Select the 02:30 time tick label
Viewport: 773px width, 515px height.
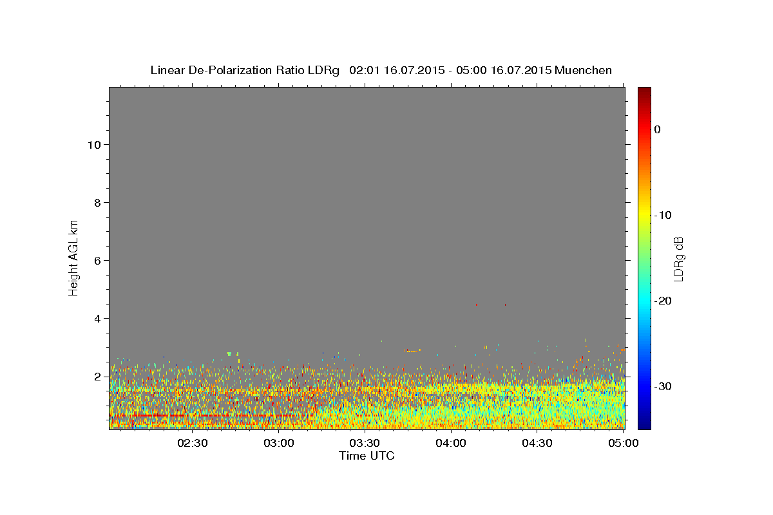click(193, 443)
